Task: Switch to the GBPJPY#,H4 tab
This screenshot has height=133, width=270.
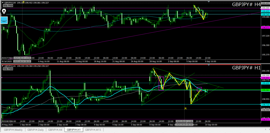Action: click(x=56, y=130)
